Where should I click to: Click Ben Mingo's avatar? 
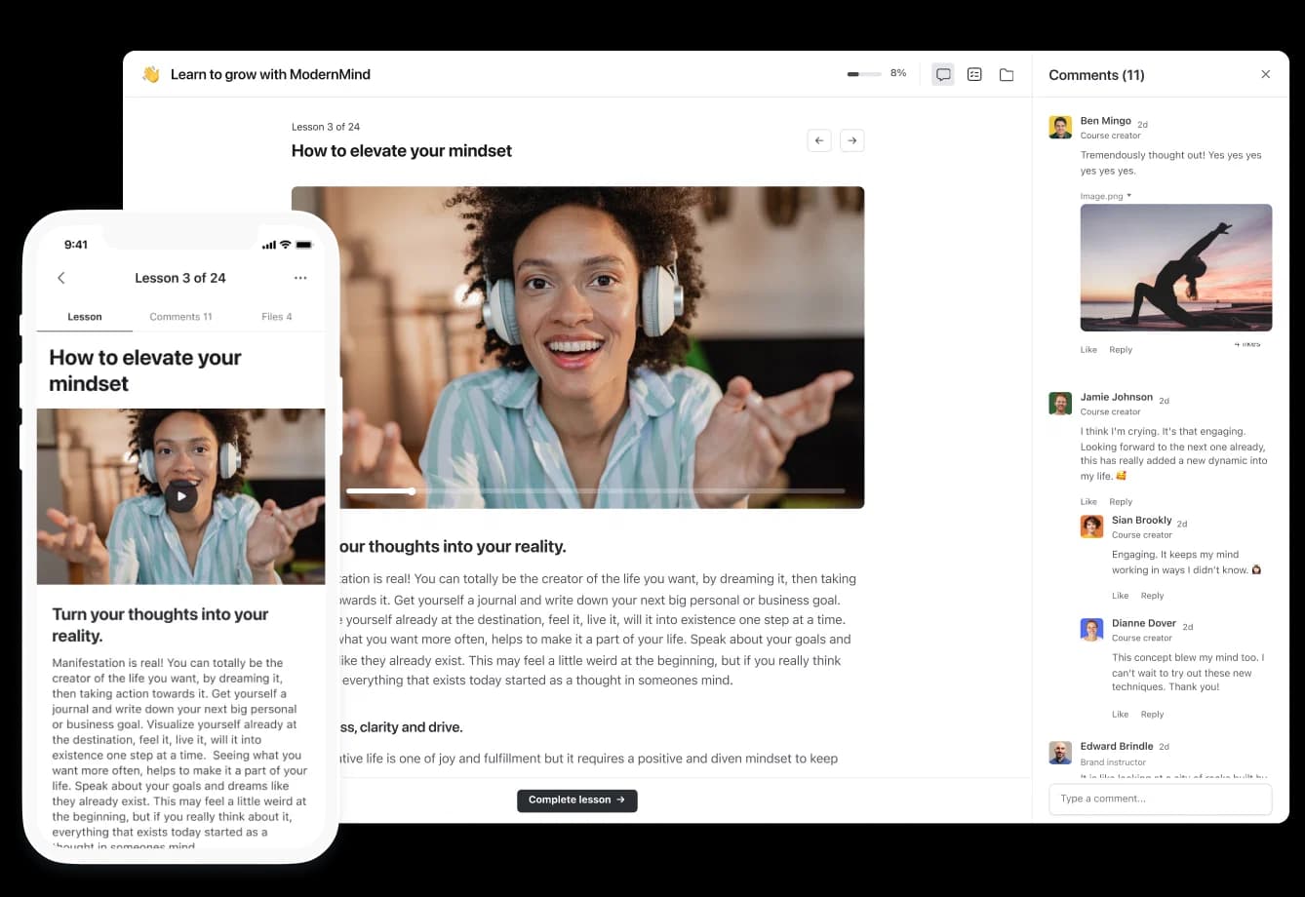pos(1060,127)
